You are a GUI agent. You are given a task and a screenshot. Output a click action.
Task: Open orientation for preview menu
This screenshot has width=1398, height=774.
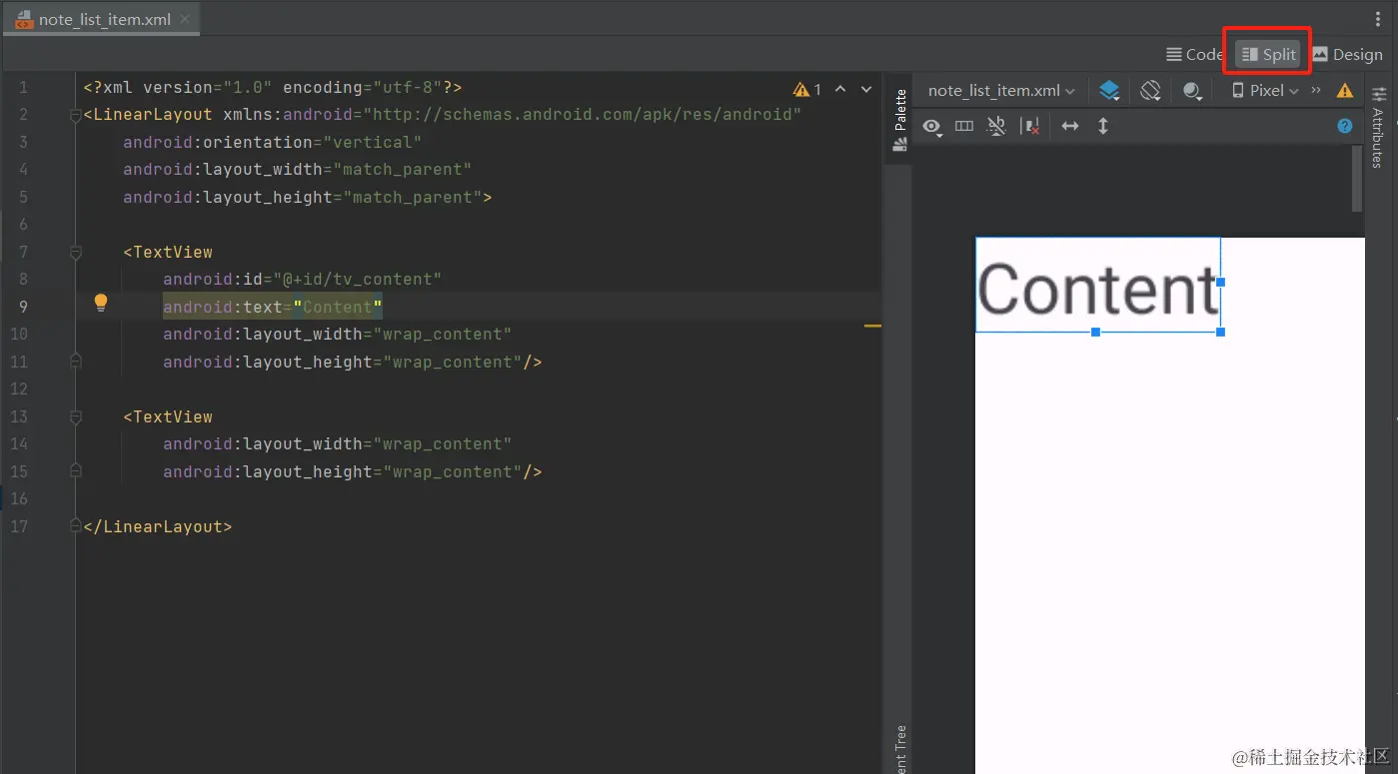1150,90
